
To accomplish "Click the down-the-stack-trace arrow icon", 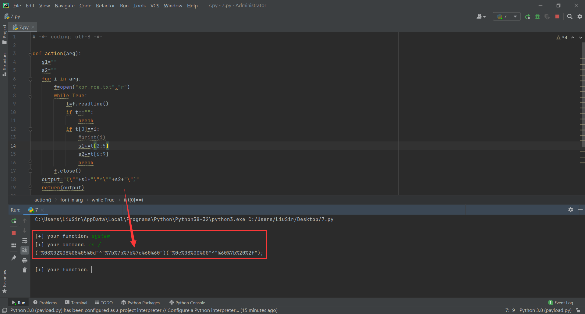I will (x=25, y=230).
